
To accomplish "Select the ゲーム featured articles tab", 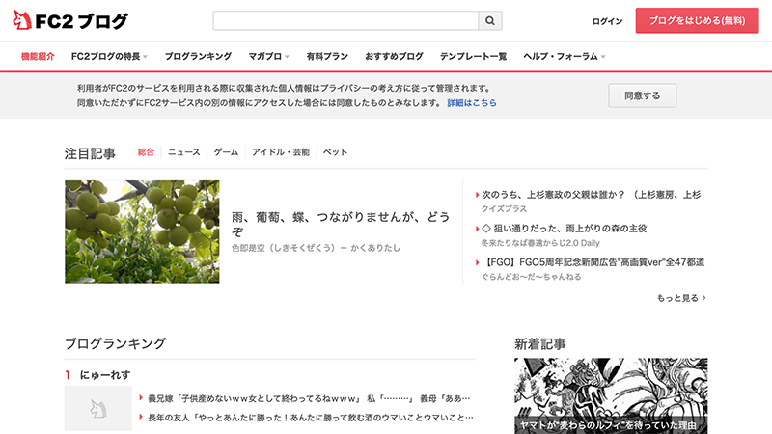I will point(226,152).
